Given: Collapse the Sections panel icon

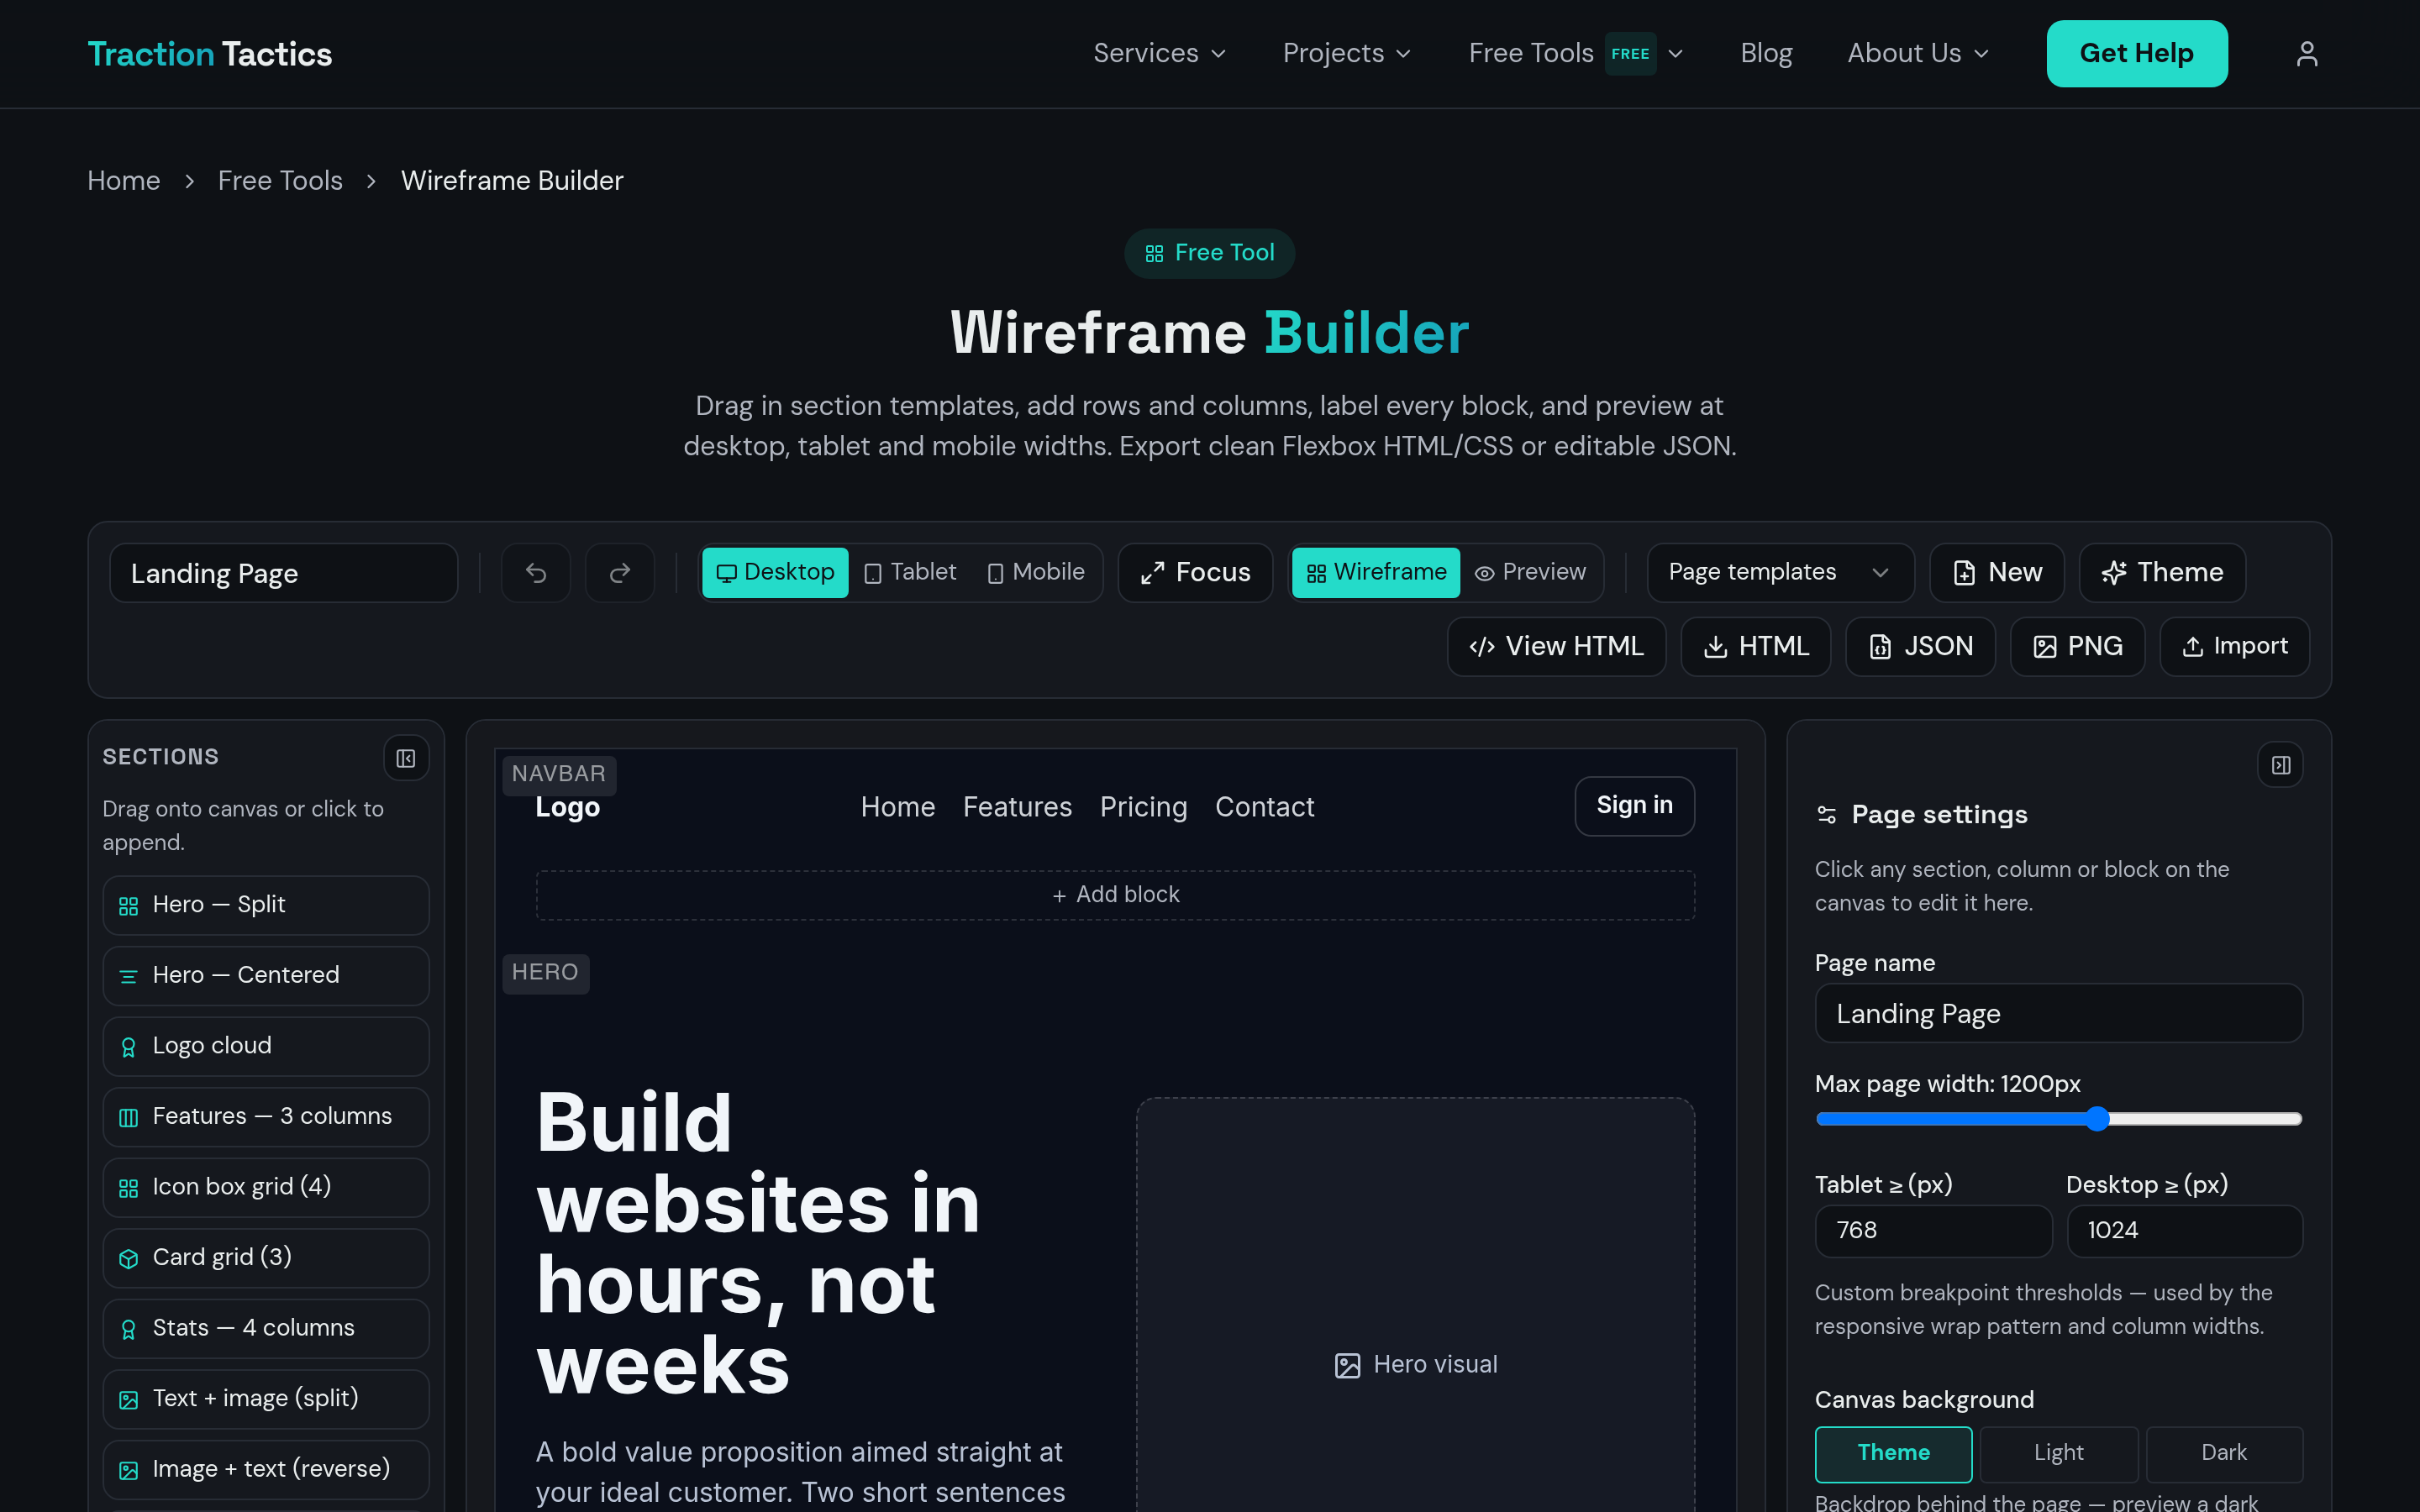Looking at the screenshot, I should (x=406, y=758).
